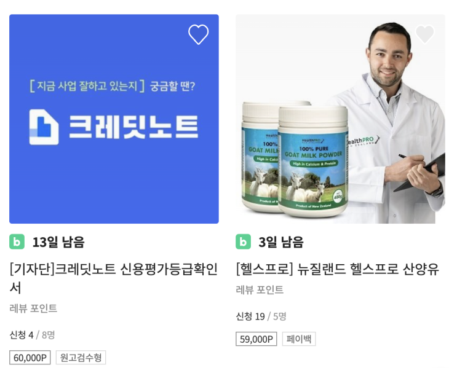Screen dimensions: 457x368
Task: Click green blog icon beside 3일 남음
Action: coord(244,241)
